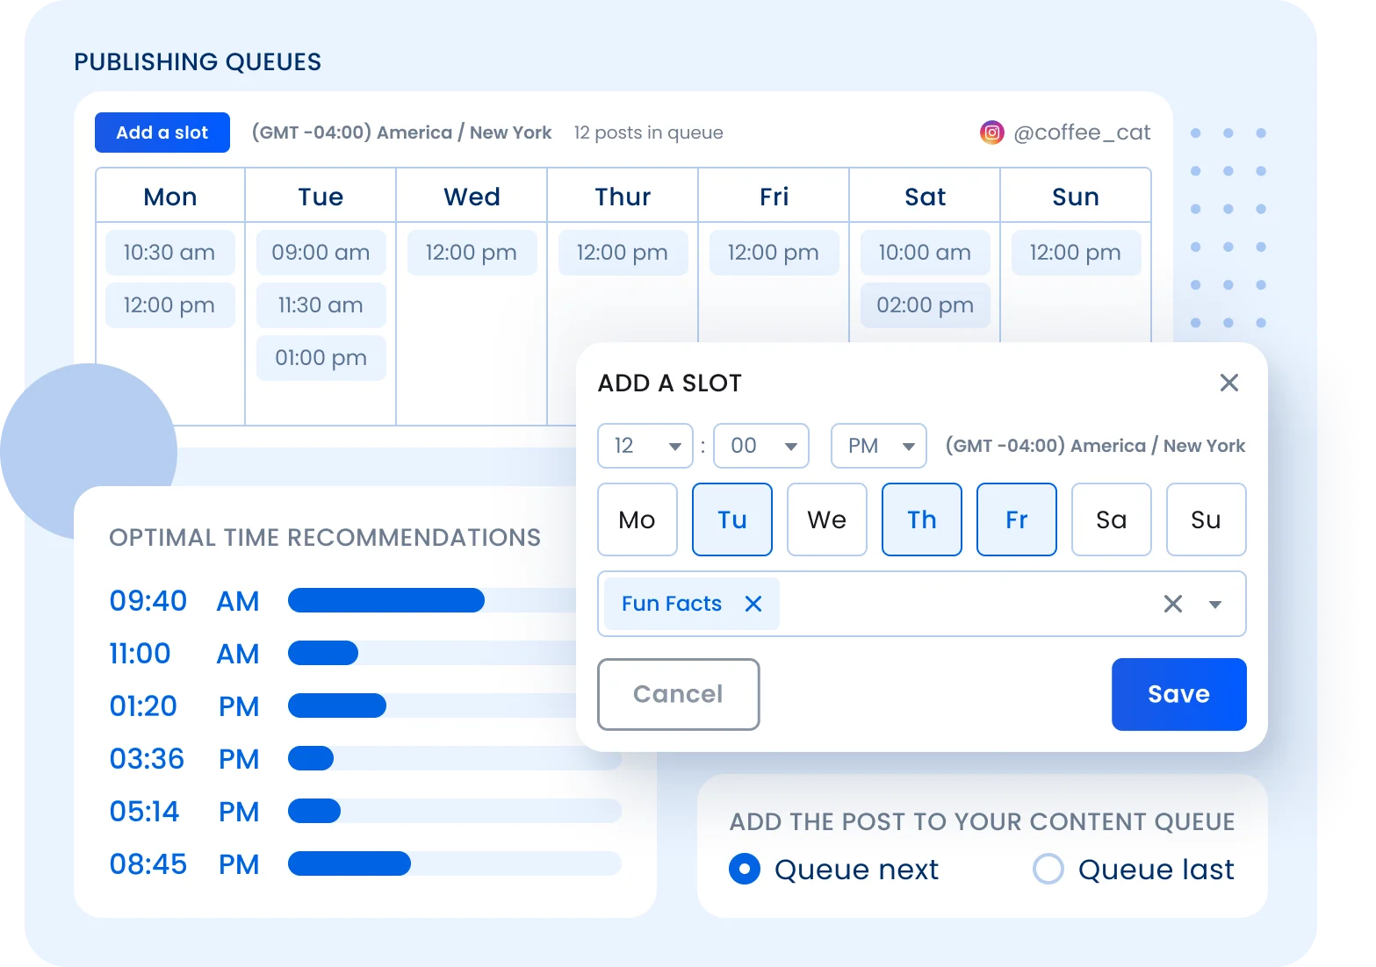This screenshot has width=1376, height=967.
Task: Clear all selected tags with the X icon
Action: 1171,603
